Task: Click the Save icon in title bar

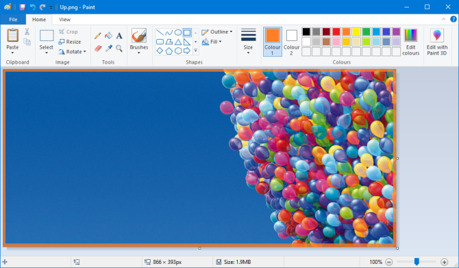Action: (x=23, y=7)
